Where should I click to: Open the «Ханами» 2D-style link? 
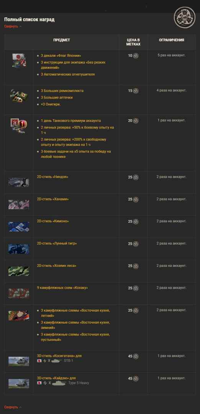click(x=53, y=199)
